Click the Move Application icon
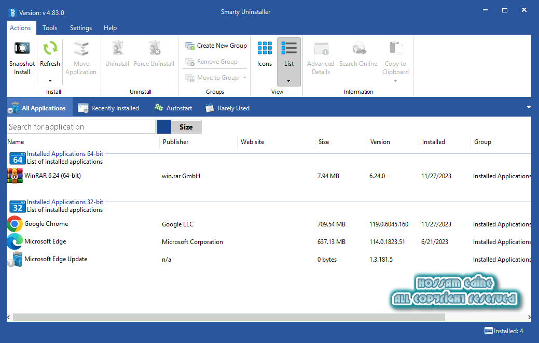The image size is (539, 343). click(x=81, y=48)
